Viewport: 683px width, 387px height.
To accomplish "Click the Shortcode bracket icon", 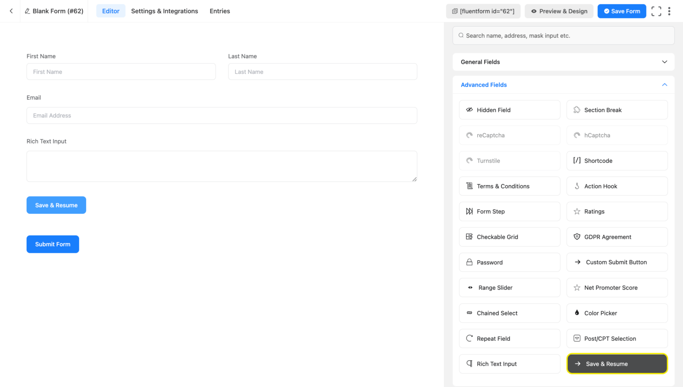I will [x=577, y=160].
